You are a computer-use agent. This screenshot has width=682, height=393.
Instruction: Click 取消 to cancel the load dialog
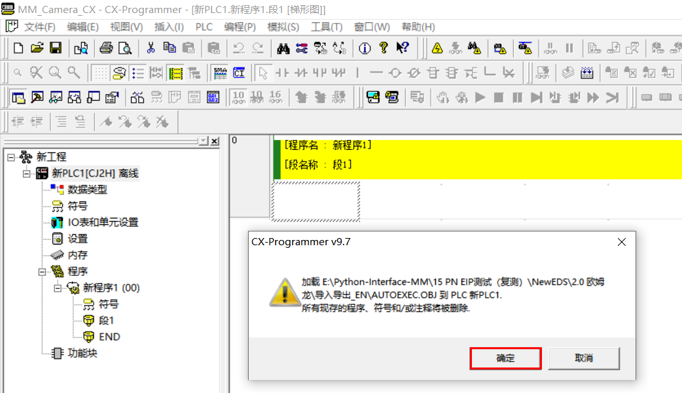click(583, 358)
